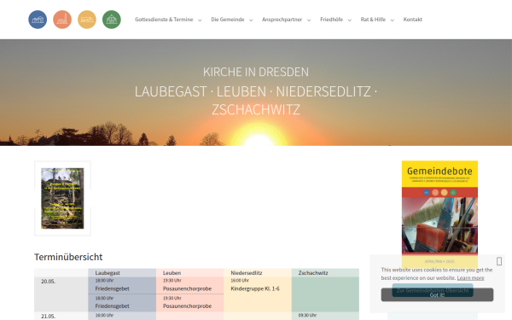
Task: Open the Kindergruppe Kl. 1-6 entry
Action: 255,288
